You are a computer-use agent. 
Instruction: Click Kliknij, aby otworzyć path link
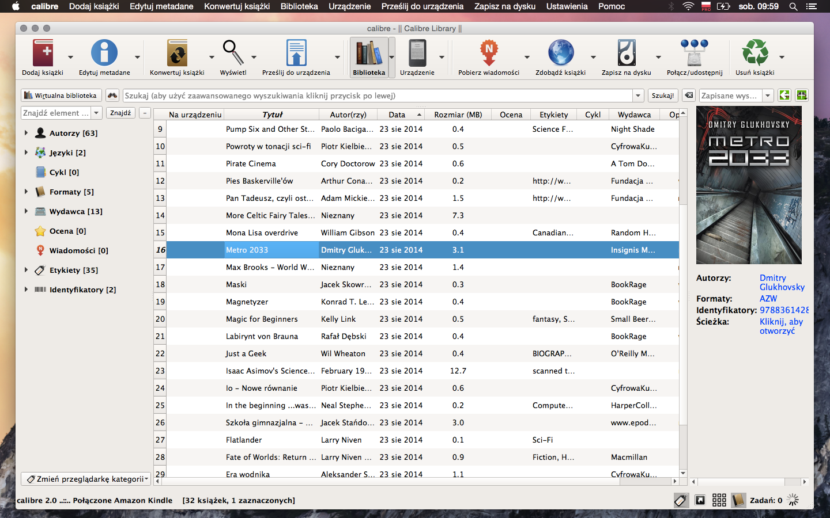click(781, 326)
